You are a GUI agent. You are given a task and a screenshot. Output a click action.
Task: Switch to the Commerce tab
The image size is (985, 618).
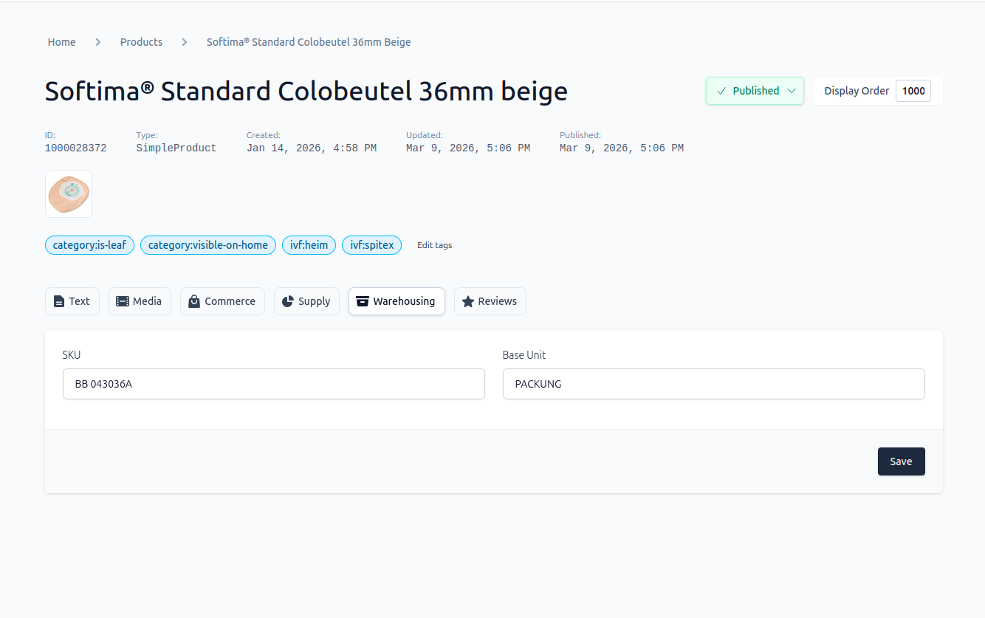222,301
